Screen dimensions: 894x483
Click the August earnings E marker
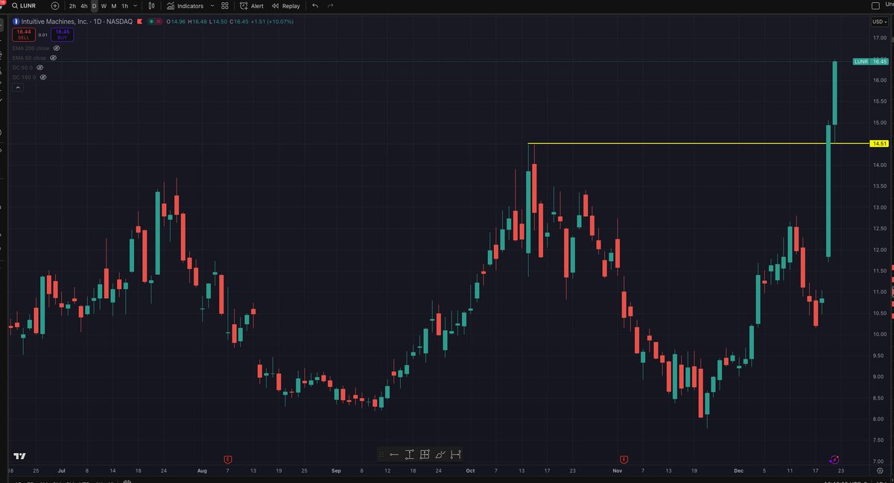[228, 459]
